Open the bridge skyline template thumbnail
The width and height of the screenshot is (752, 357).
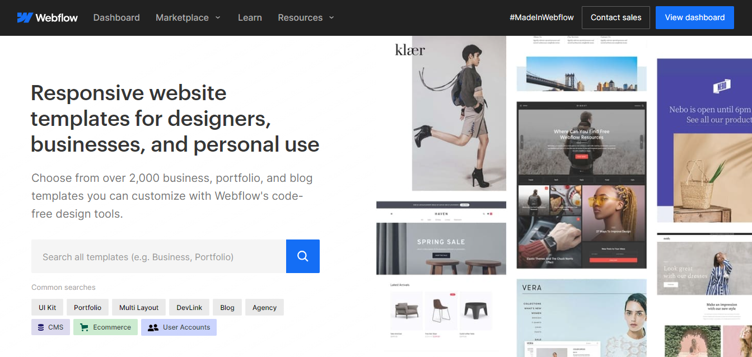point(582,64)
